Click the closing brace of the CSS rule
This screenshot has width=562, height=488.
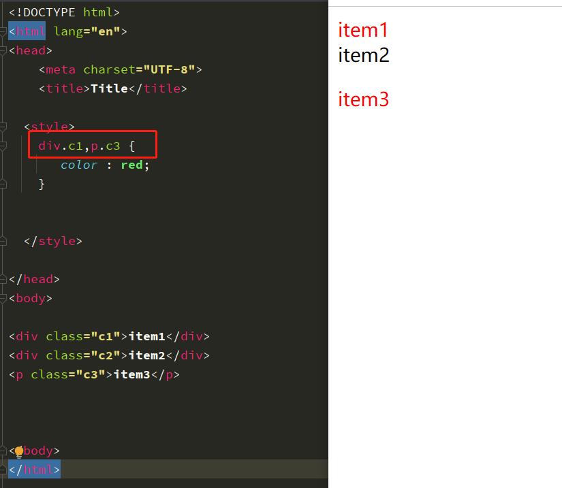[42, 184]
